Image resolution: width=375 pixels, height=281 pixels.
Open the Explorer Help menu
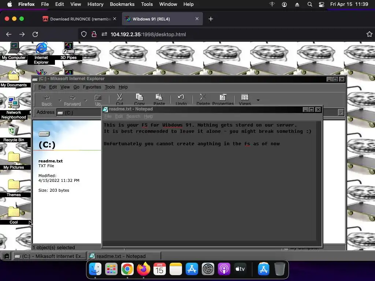[123, 87]
